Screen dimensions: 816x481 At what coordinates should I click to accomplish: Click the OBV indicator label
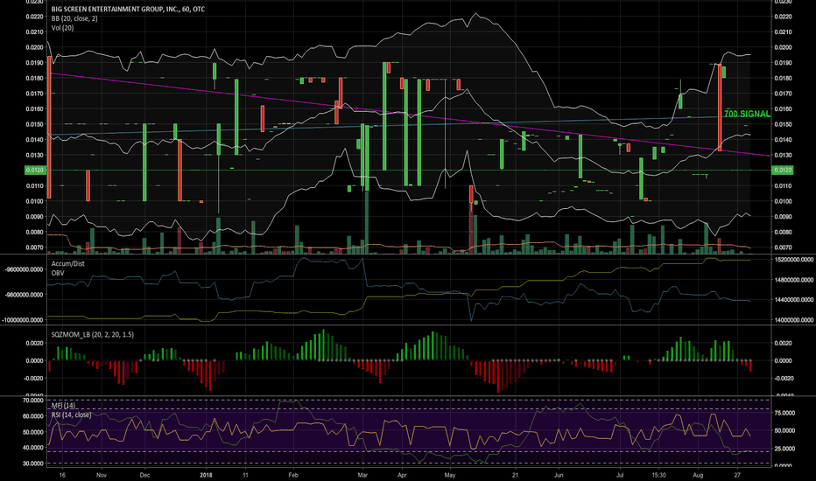coord(58,273)
